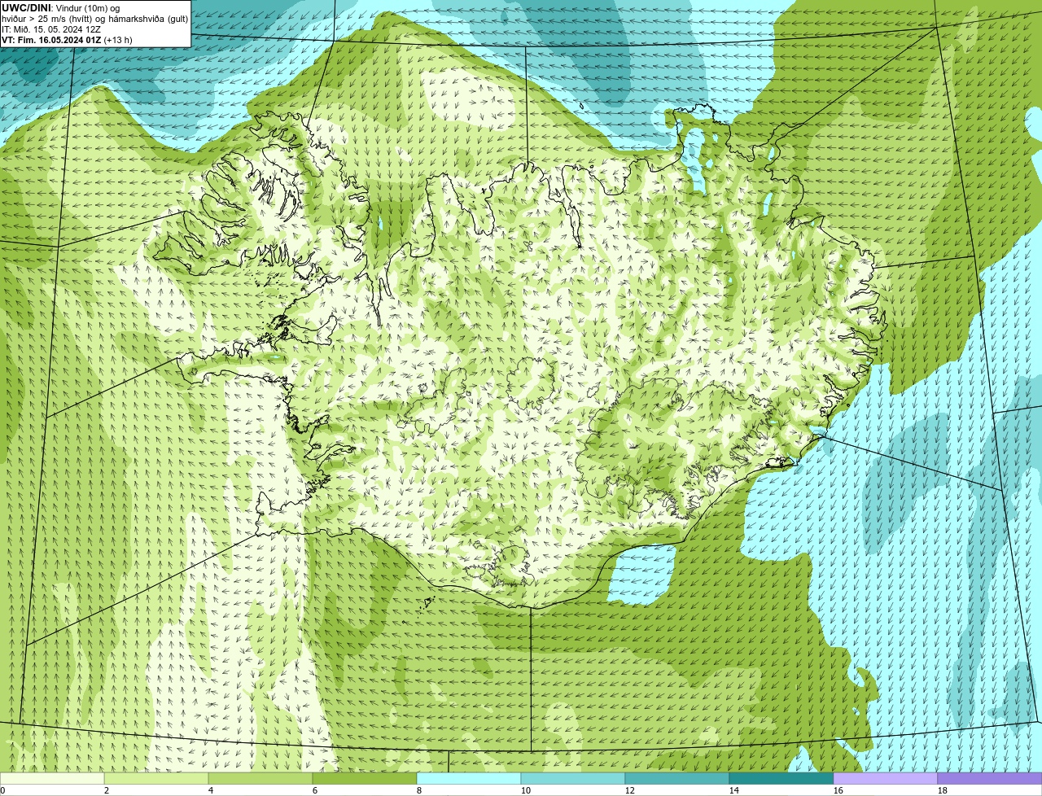Screen dimensions: 1042x796
Task: Click the legend scale label '14'
Action: coord(734,790)
